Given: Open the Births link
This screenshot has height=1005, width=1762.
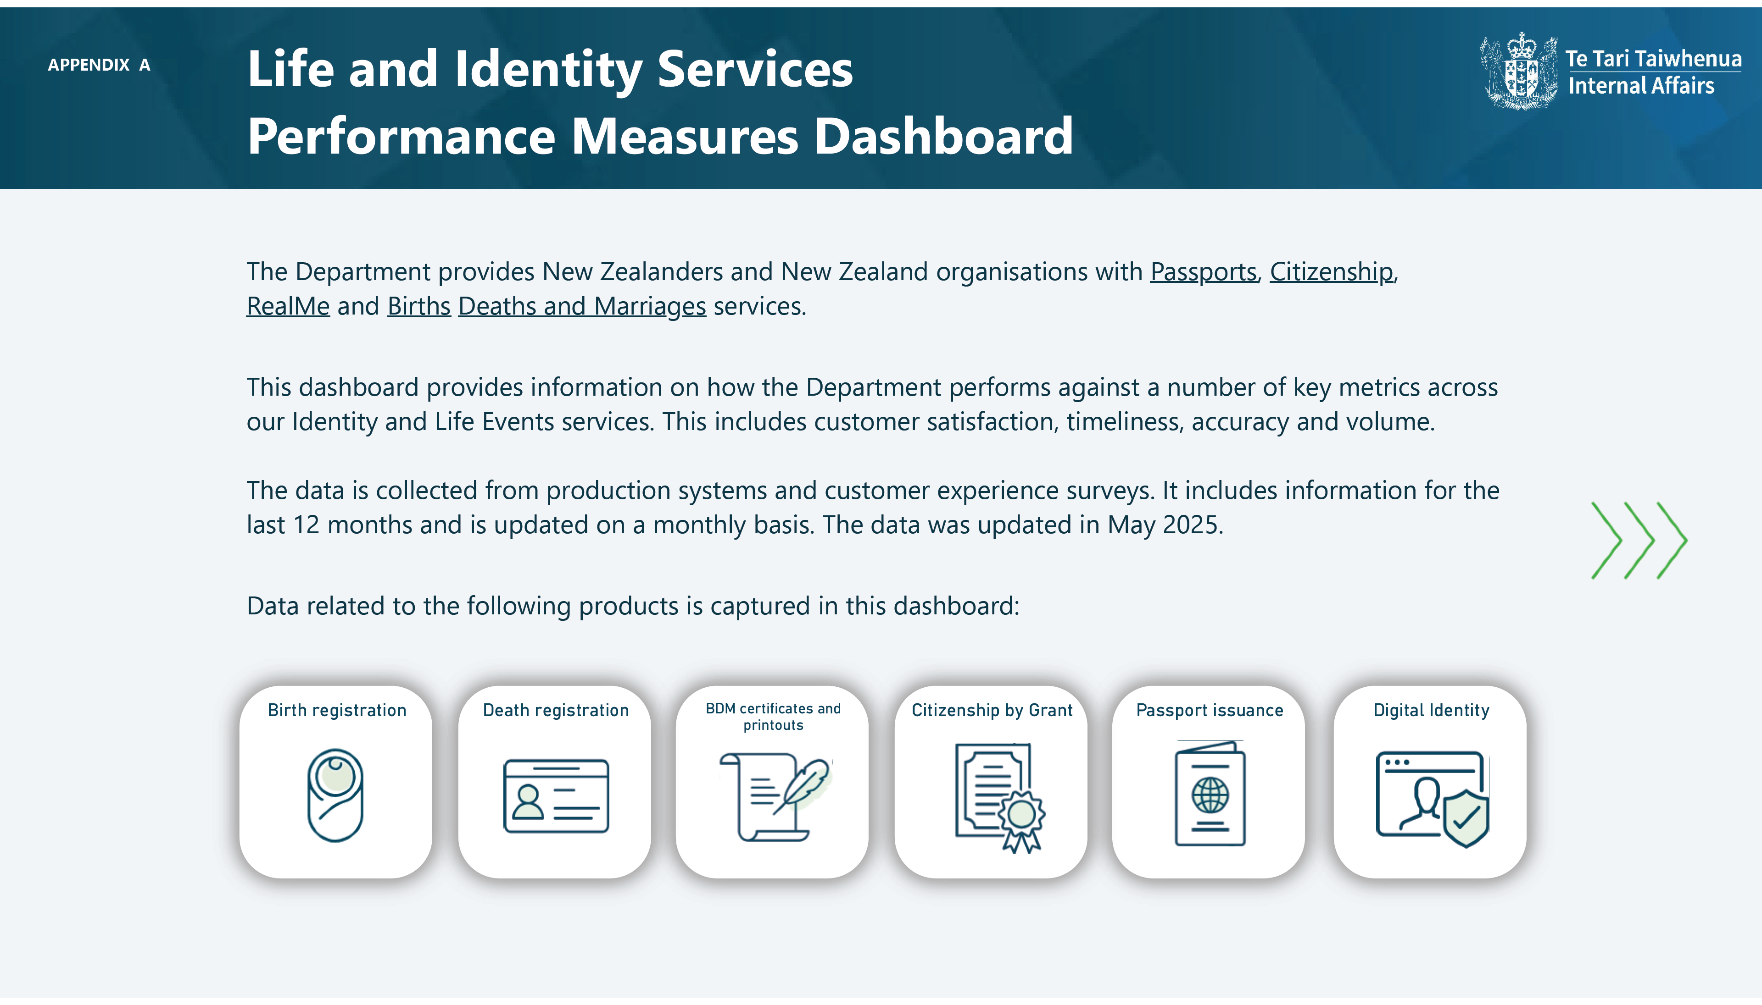Looking at the screenshot, I should 418,306.
